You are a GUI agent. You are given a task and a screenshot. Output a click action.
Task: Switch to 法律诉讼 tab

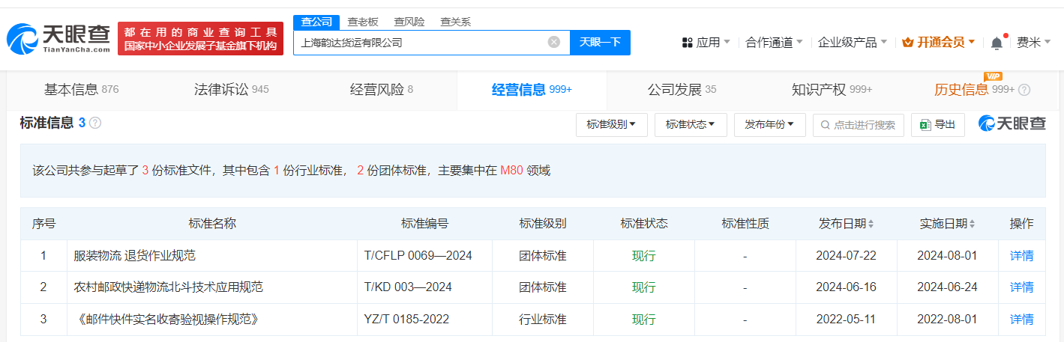tap(232, 90)
